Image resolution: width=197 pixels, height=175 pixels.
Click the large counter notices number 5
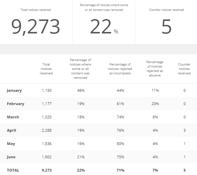(167, 27)
